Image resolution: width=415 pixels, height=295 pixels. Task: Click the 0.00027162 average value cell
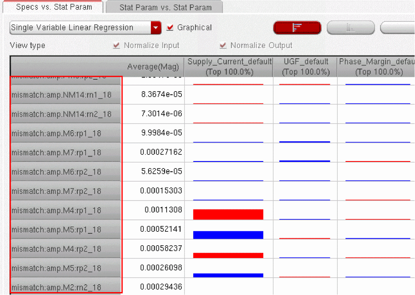(x=161, y=152)
